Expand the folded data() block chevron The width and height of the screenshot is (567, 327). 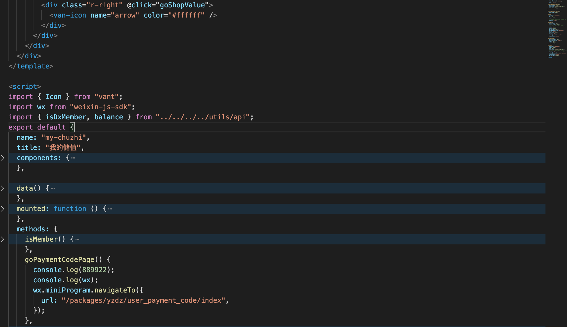3,188
